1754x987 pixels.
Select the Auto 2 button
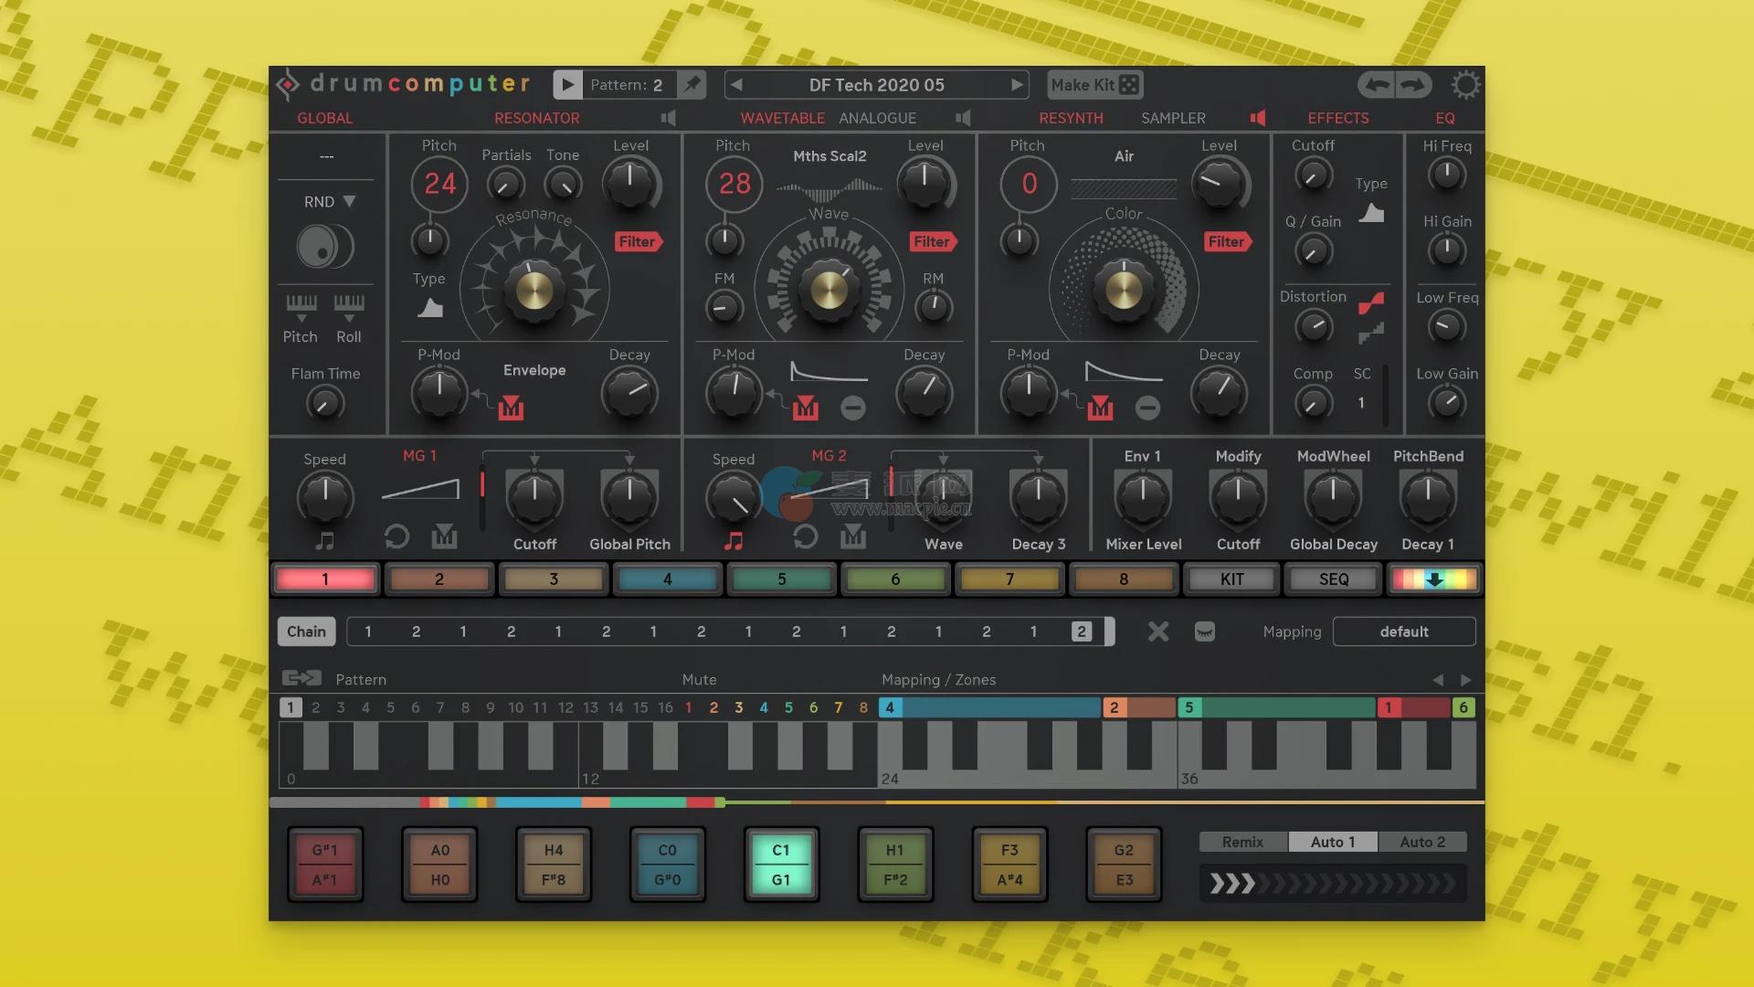(x=1421, y=842)
